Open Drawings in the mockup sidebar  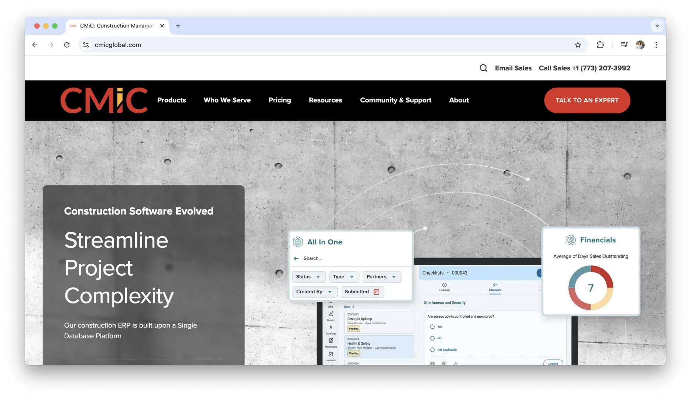coord(331,329)
